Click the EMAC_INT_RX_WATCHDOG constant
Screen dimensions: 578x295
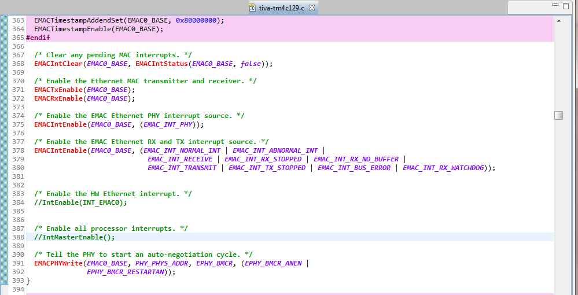point(443,168)
